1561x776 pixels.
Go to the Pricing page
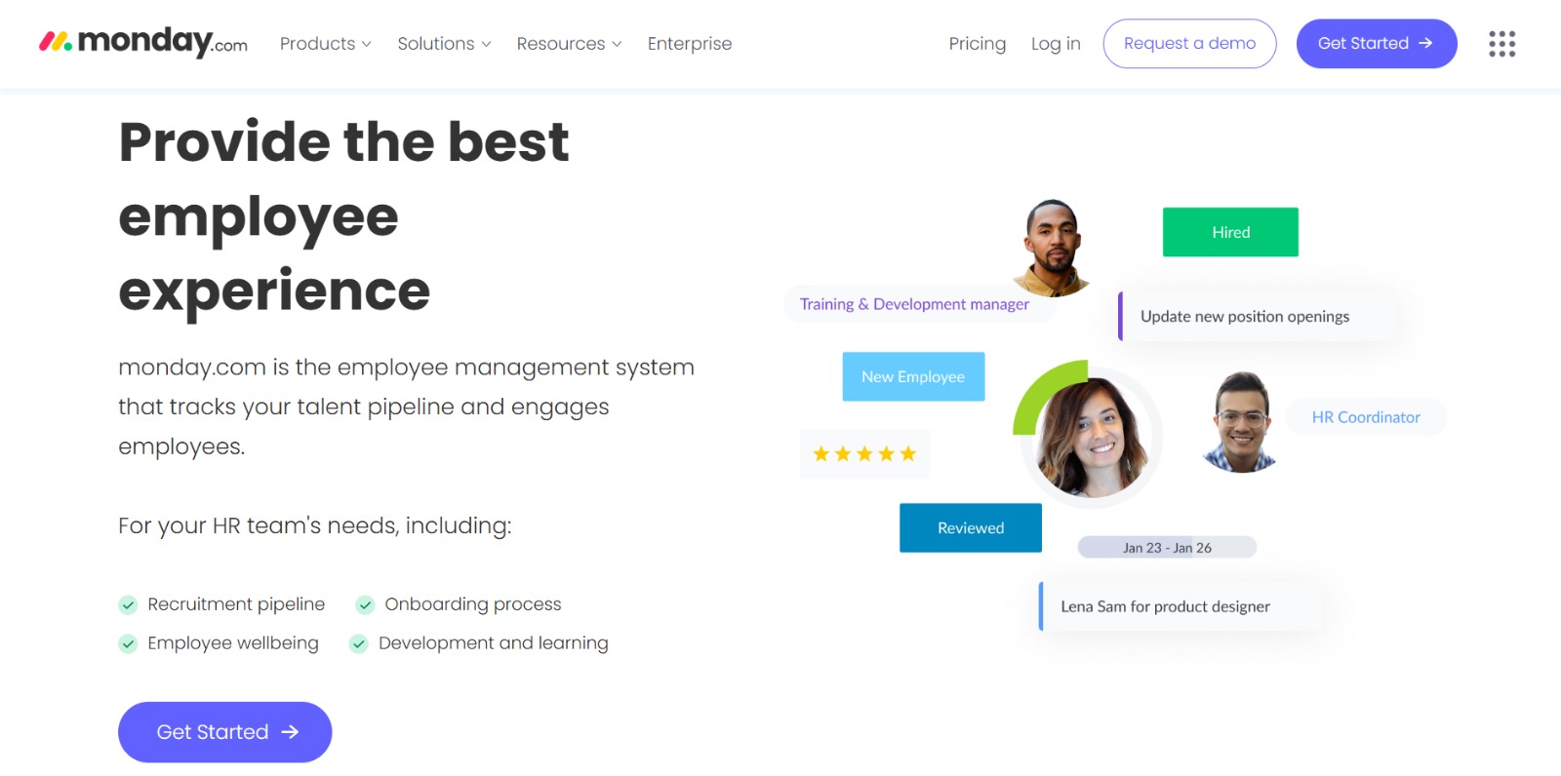click(977, 44)
